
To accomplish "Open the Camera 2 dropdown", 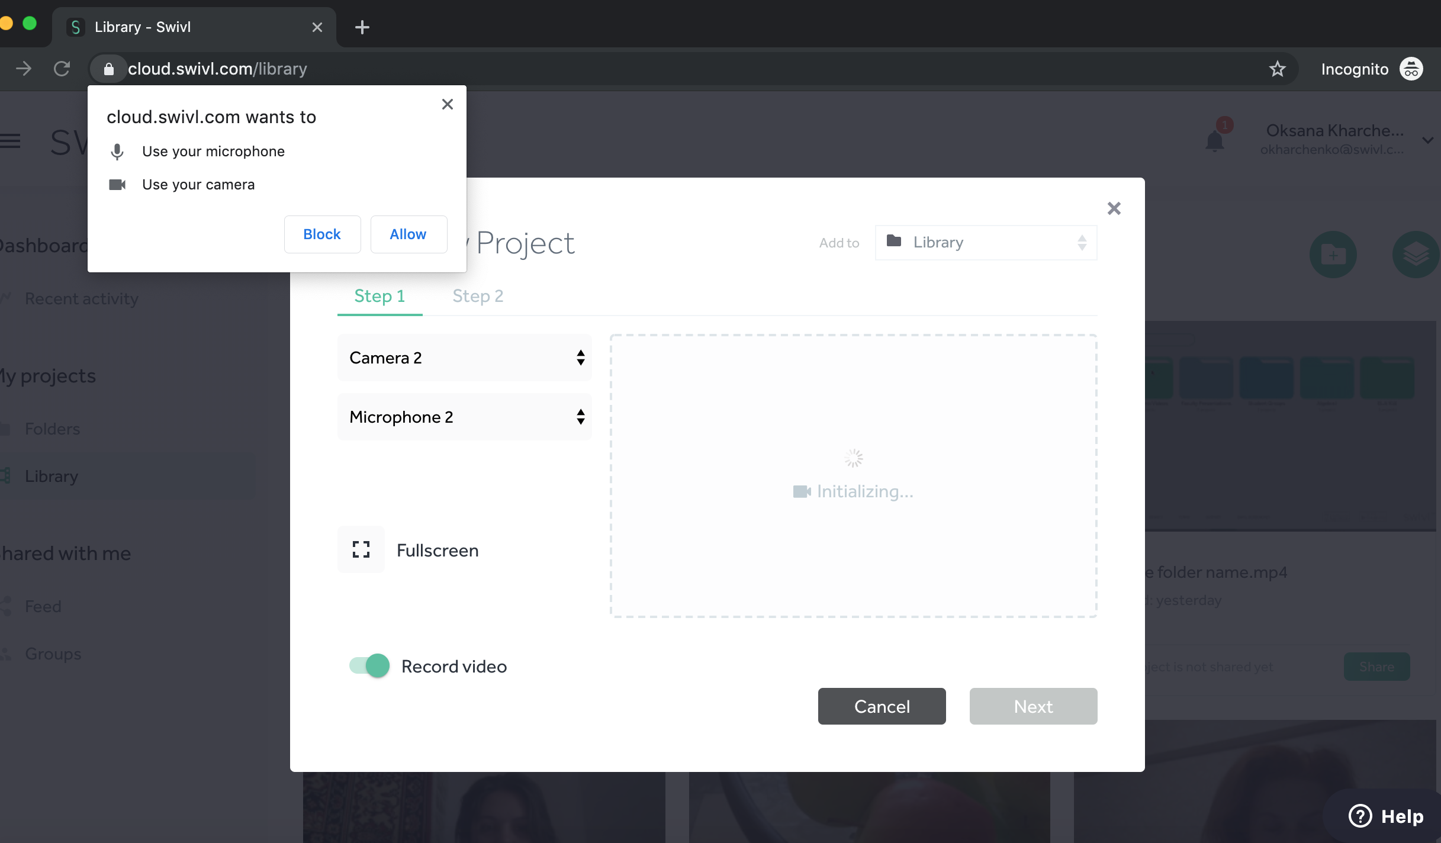I will pos(464,358).
